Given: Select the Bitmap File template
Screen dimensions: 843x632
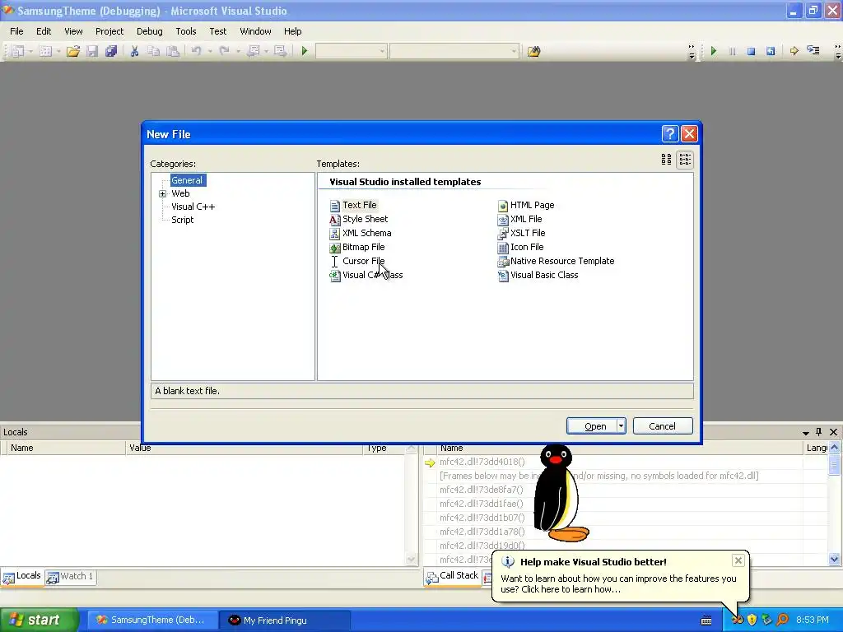Looking at the screenshot, I should point(357,247).
